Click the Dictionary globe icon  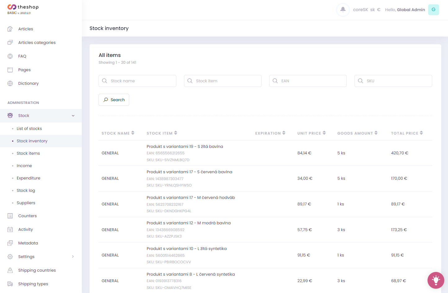[x=10, y=84]
